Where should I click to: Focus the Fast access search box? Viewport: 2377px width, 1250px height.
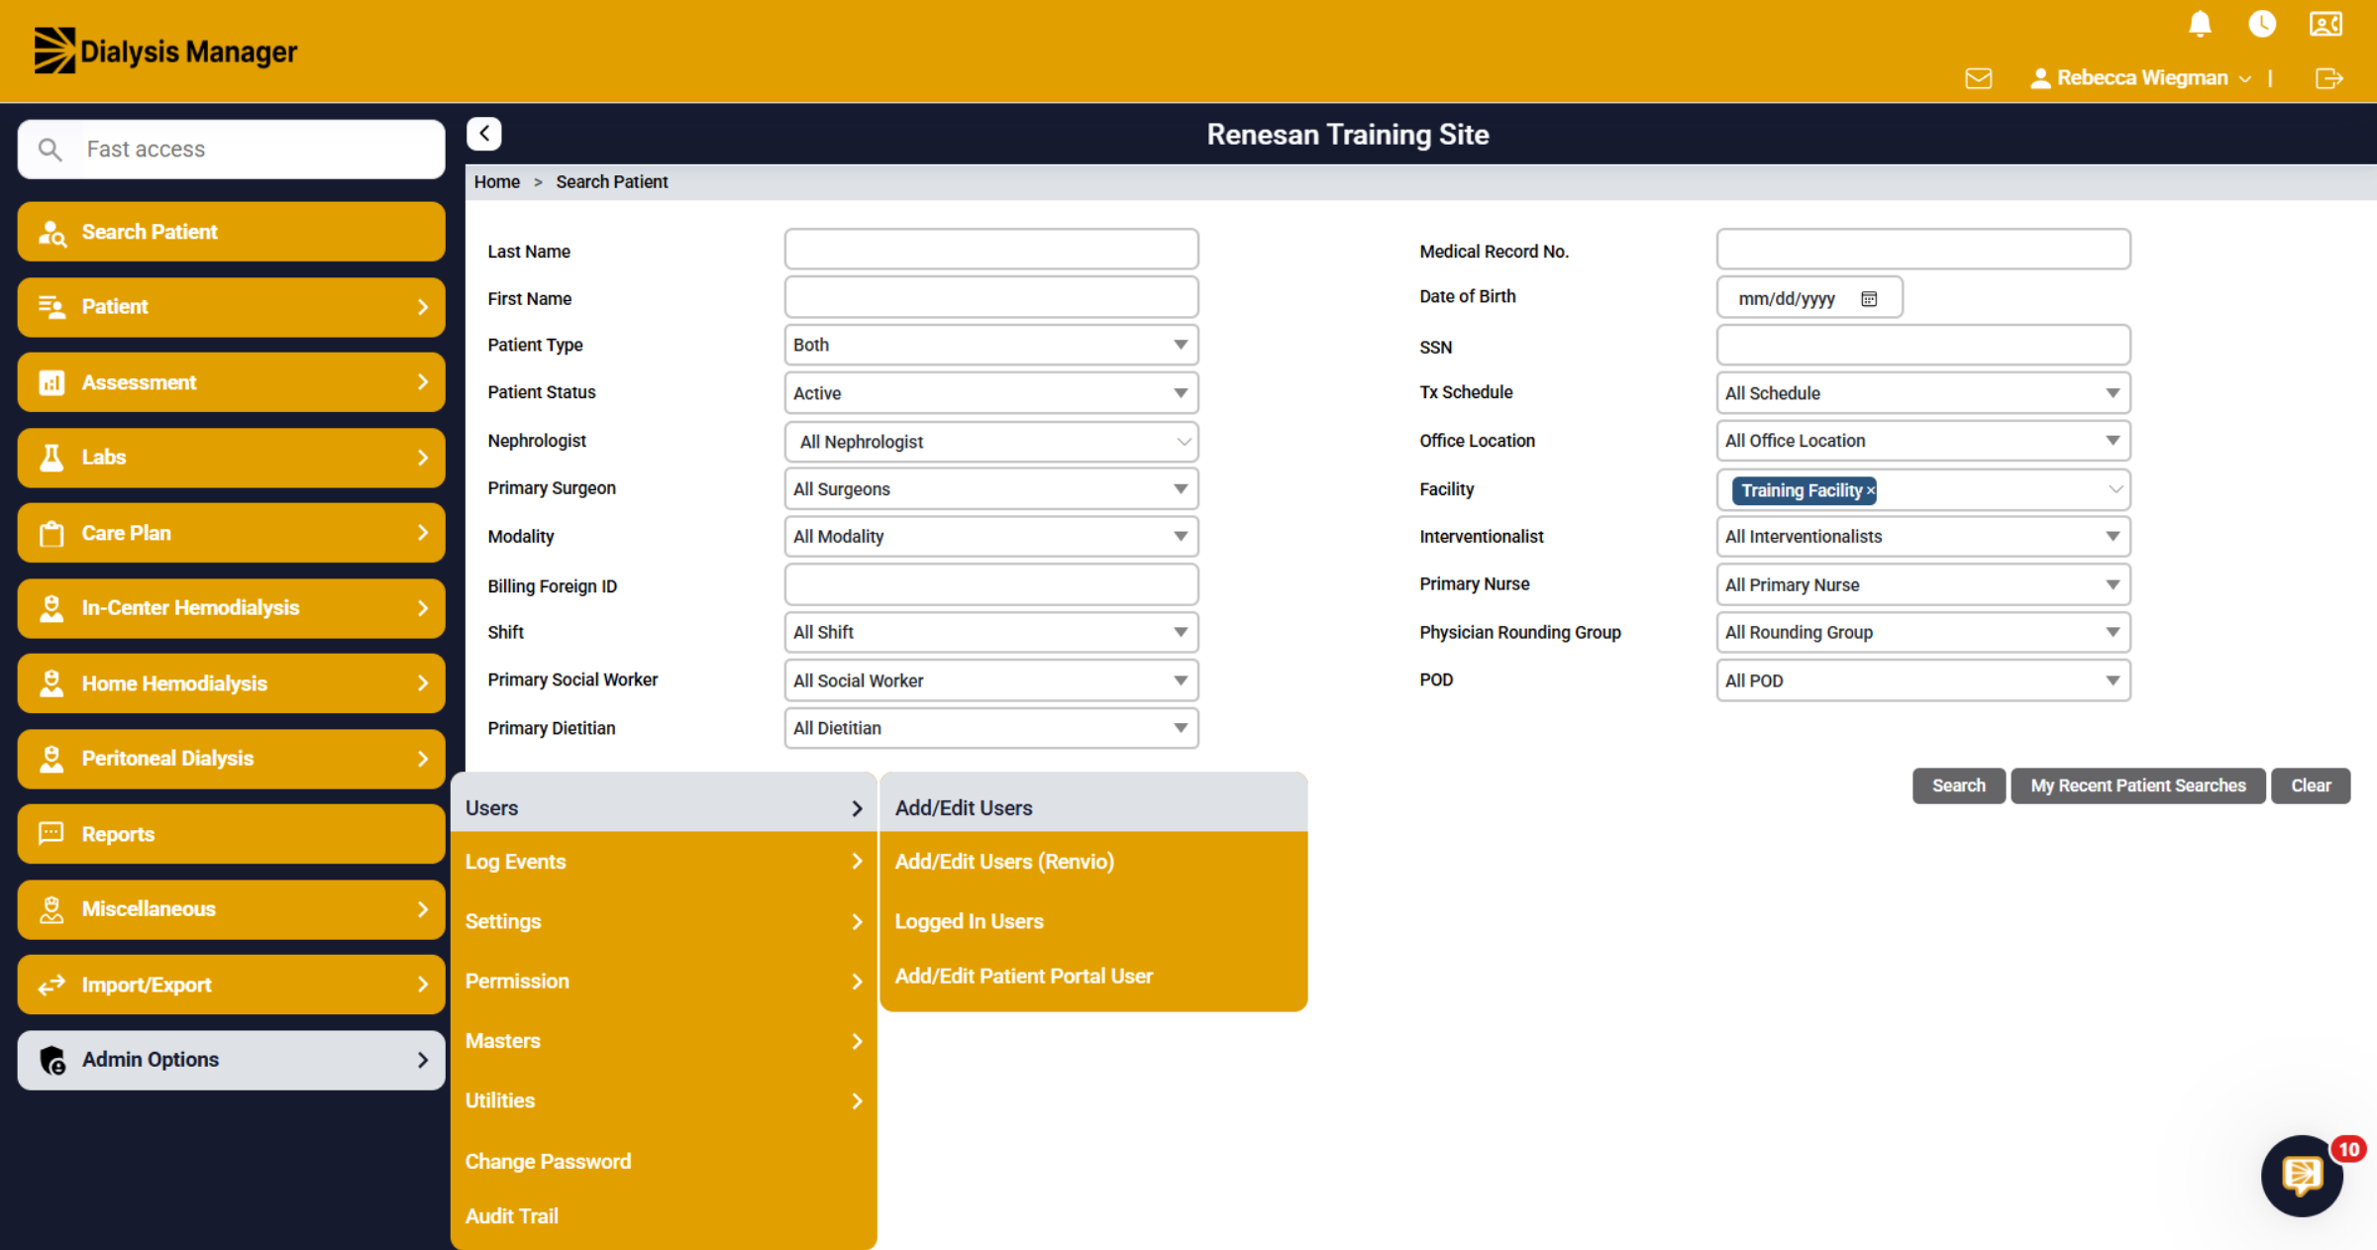point(231,150)
